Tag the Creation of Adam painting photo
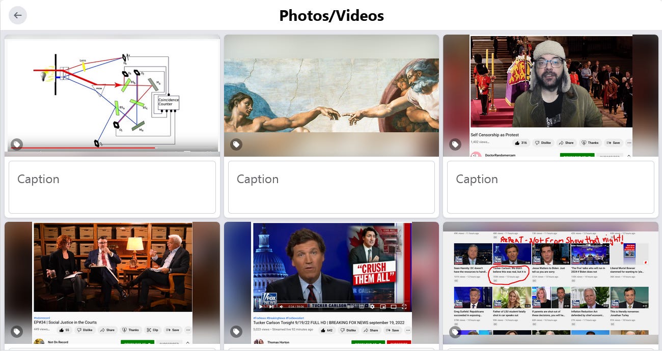662x351 pixels. (236, 144)
